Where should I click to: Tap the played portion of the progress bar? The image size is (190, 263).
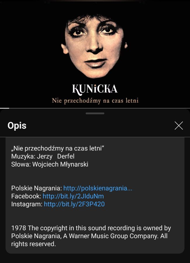(x=4, y=108)
